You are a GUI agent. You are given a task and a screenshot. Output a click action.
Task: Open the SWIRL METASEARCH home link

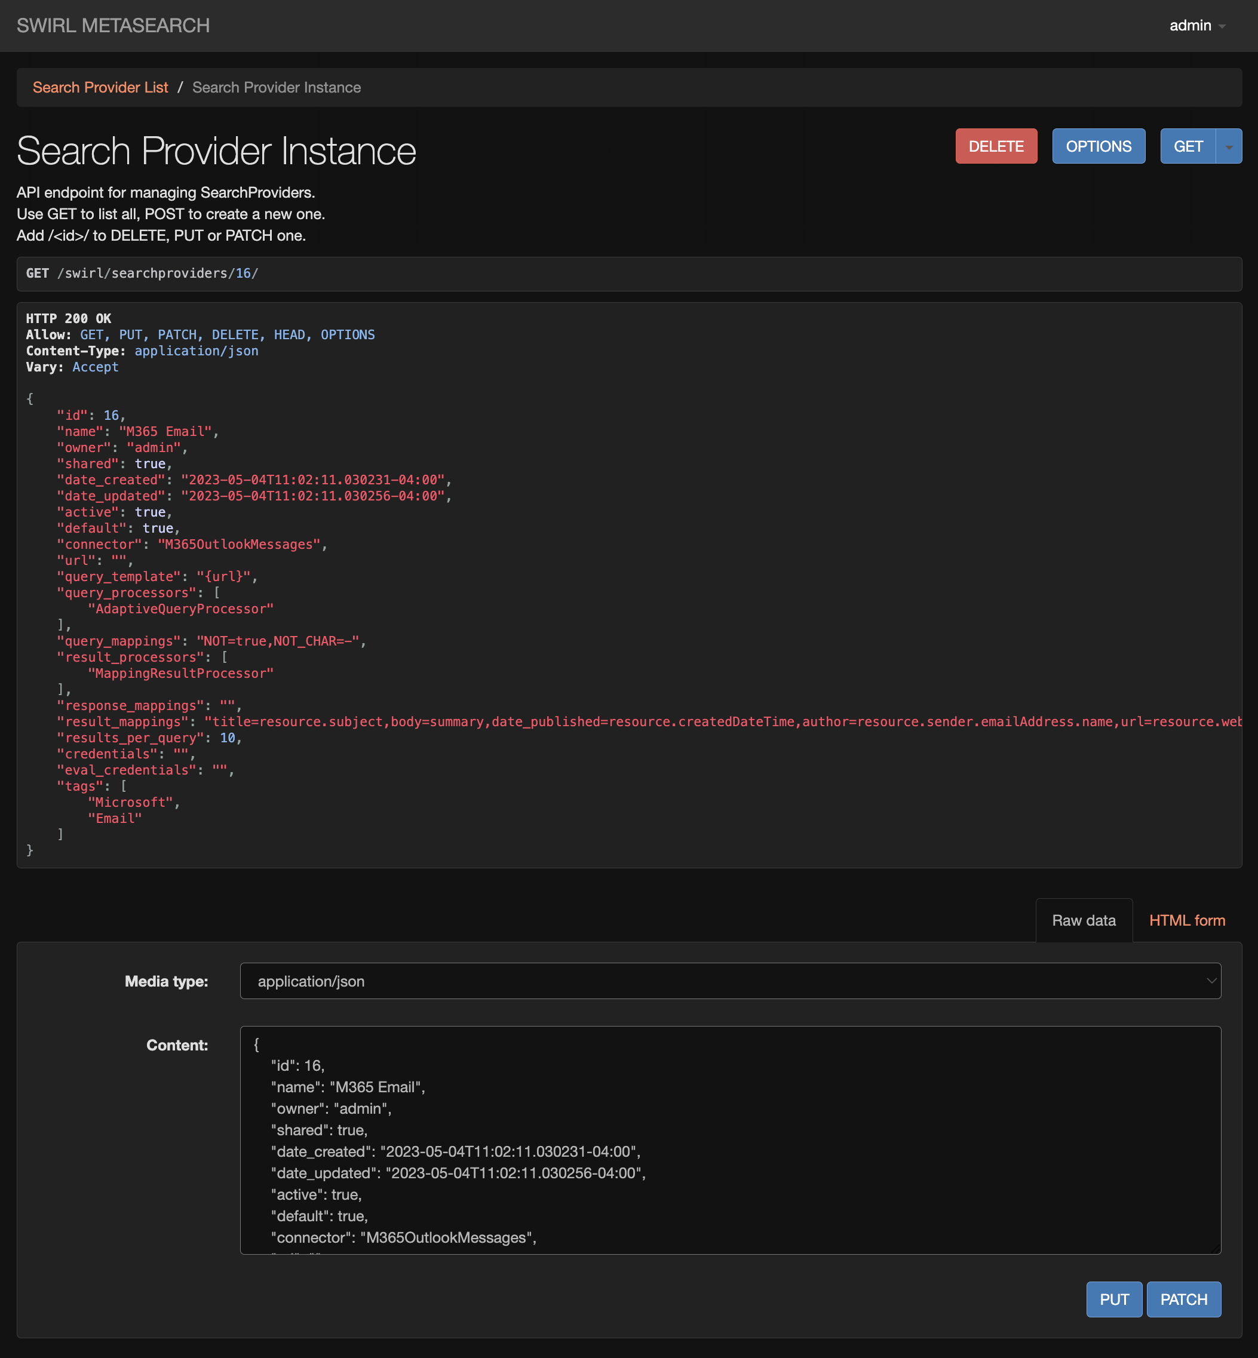[113, 26]
